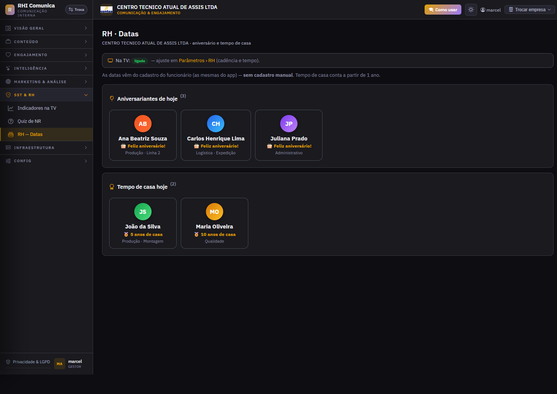Click the Como usar button
Screen dimensions: 557x394
[443, 10]
